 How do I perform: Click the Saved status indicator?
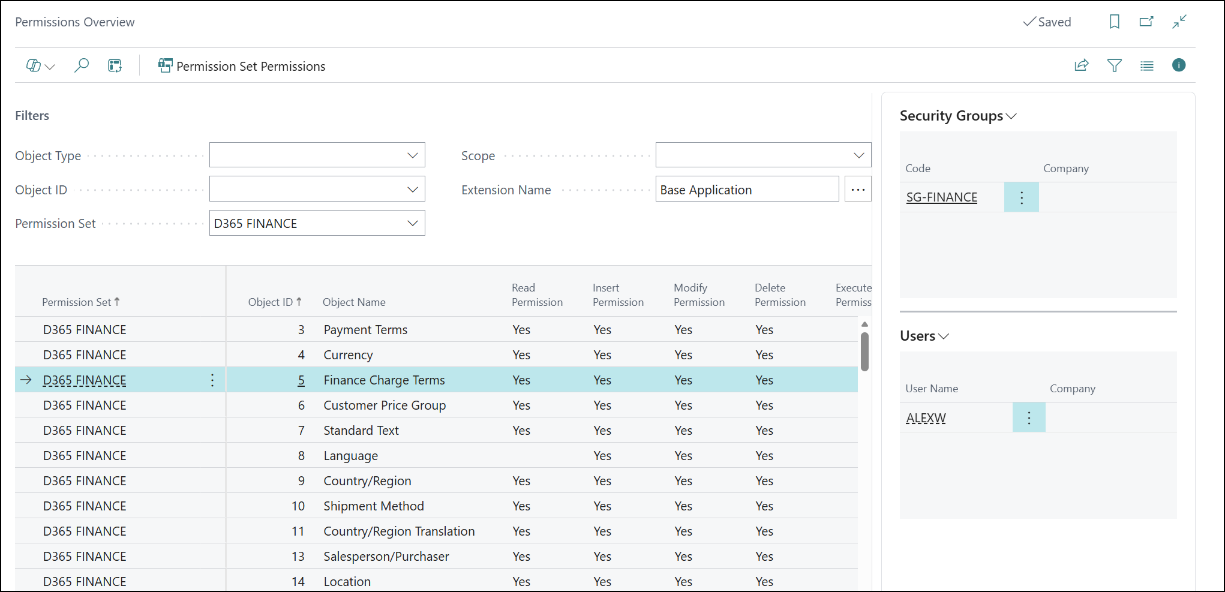[x=1047, y=22]
